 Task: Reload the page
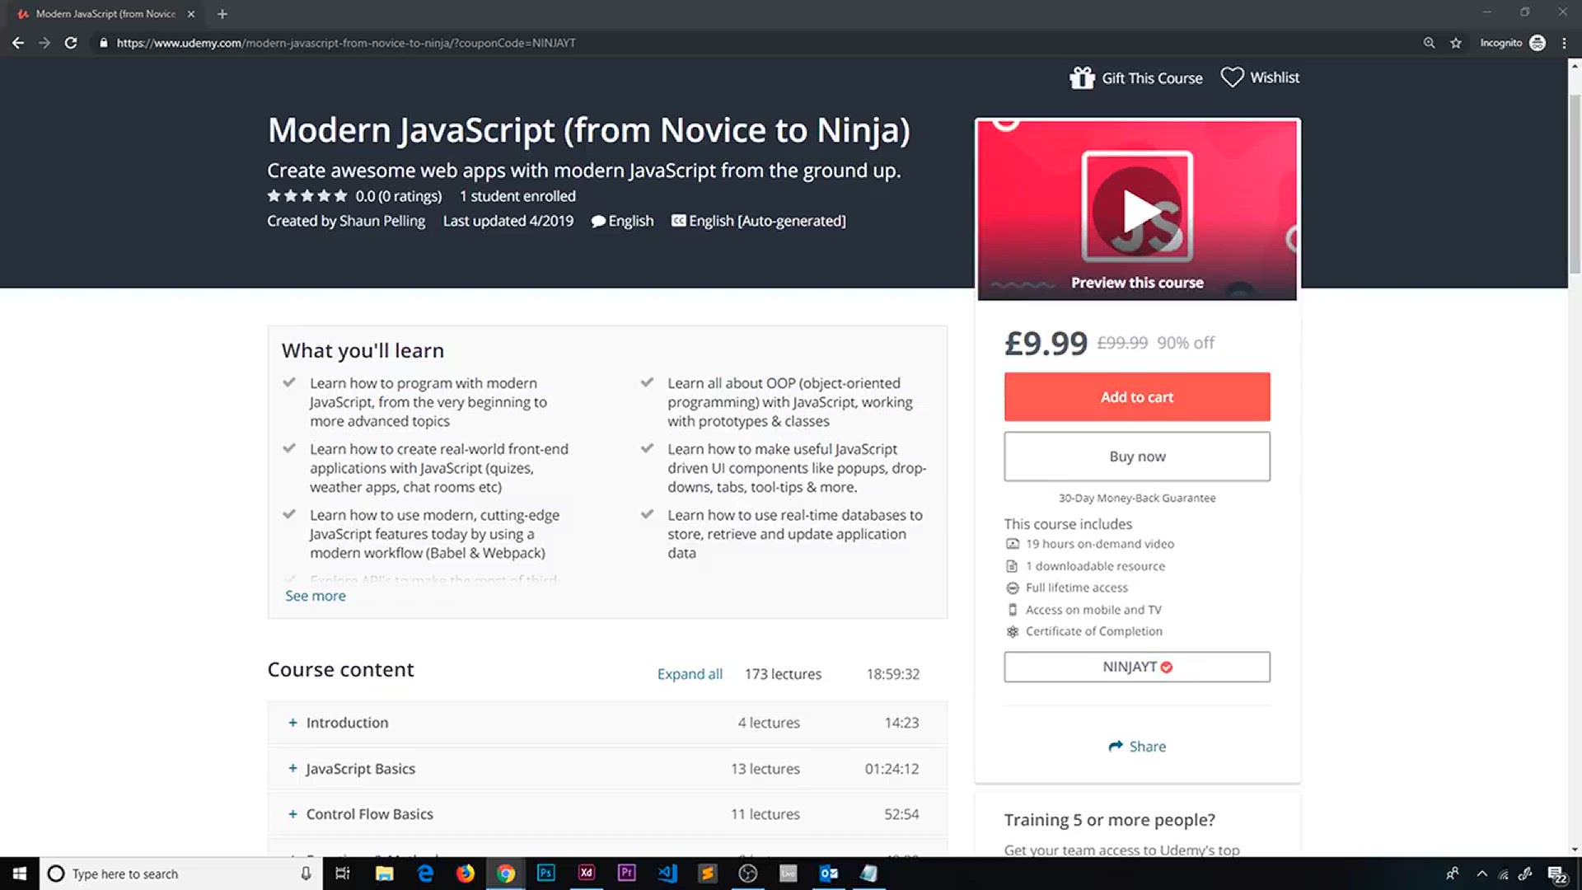point(71,43)
